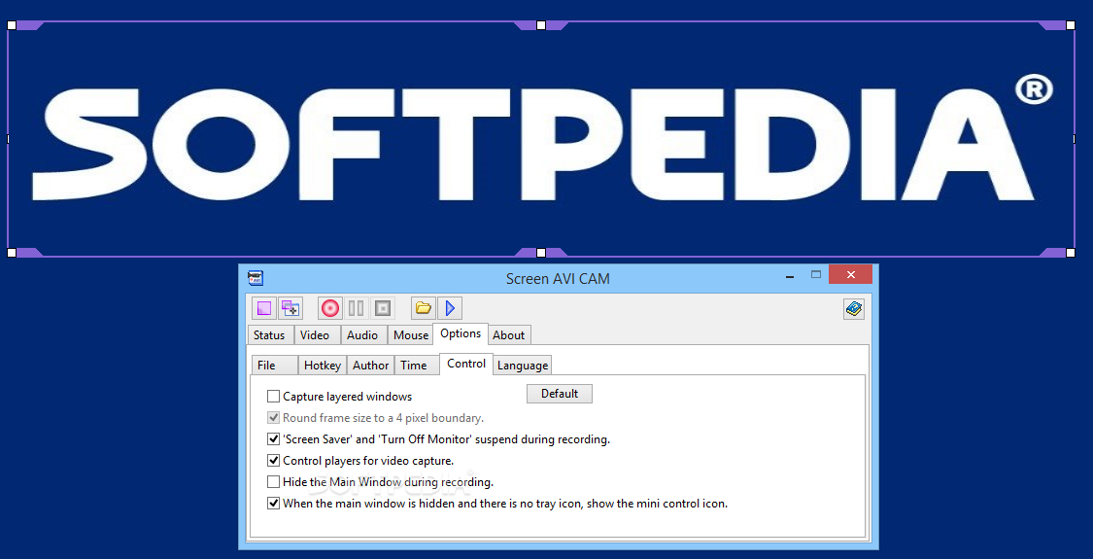Close the Screen AVI CAM window
The width and height of the screenshot is (1093, 559).
(x=850, y=275)
